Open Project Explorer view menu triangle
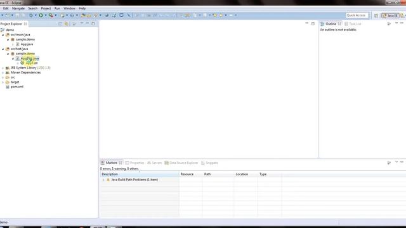This screenshot has width=406, height=228. pyautogui.click(x=82, y=23)
